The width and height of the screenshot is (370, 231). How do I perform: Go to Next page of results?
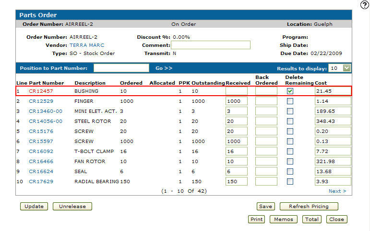[337, 191]
